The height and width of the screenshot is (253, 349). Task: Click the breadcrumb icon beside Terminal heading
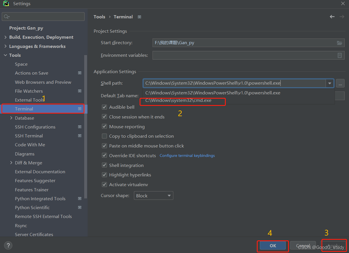(x=139, y=17)
